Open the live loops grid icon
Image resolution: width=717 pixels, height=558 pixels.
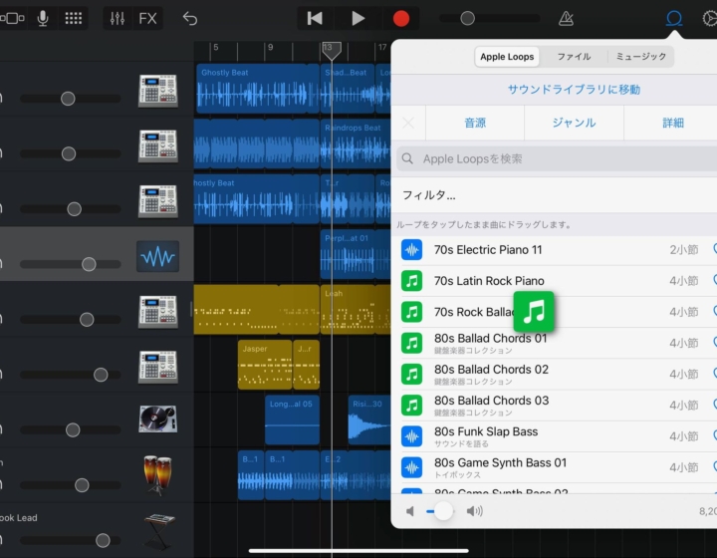coord(73,19)
